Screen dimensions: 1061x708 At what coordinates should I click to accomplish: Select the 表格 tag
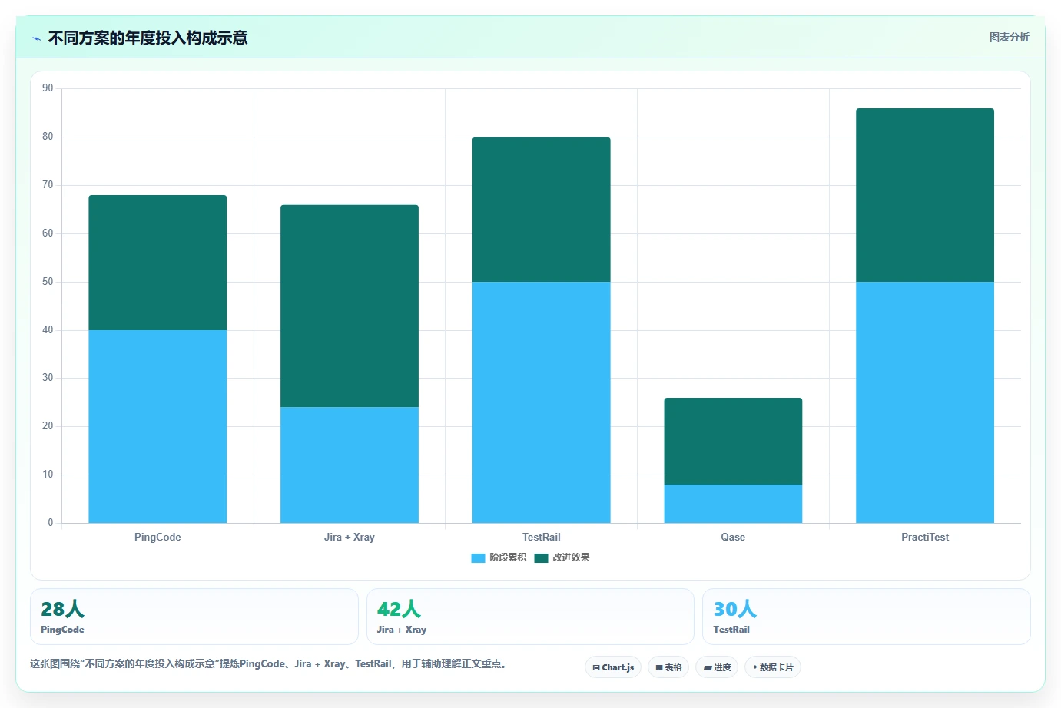pos(668,667)
